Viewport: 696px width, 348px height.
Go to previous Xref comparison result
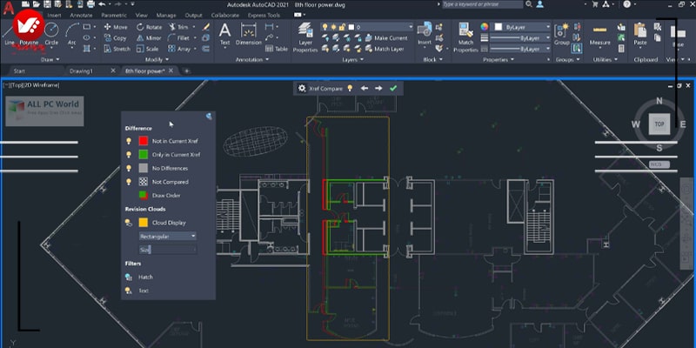[x=365, y=89]
